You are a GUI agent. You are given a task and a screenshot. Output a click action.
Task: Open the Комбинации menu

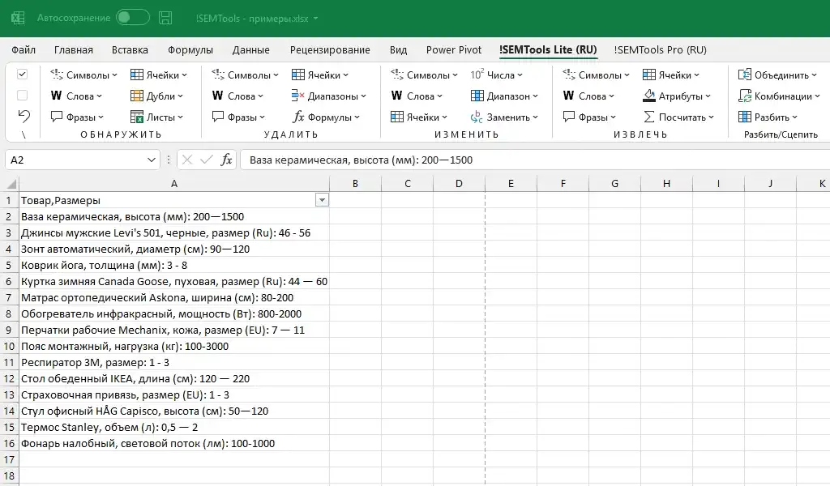click(779, 96)
